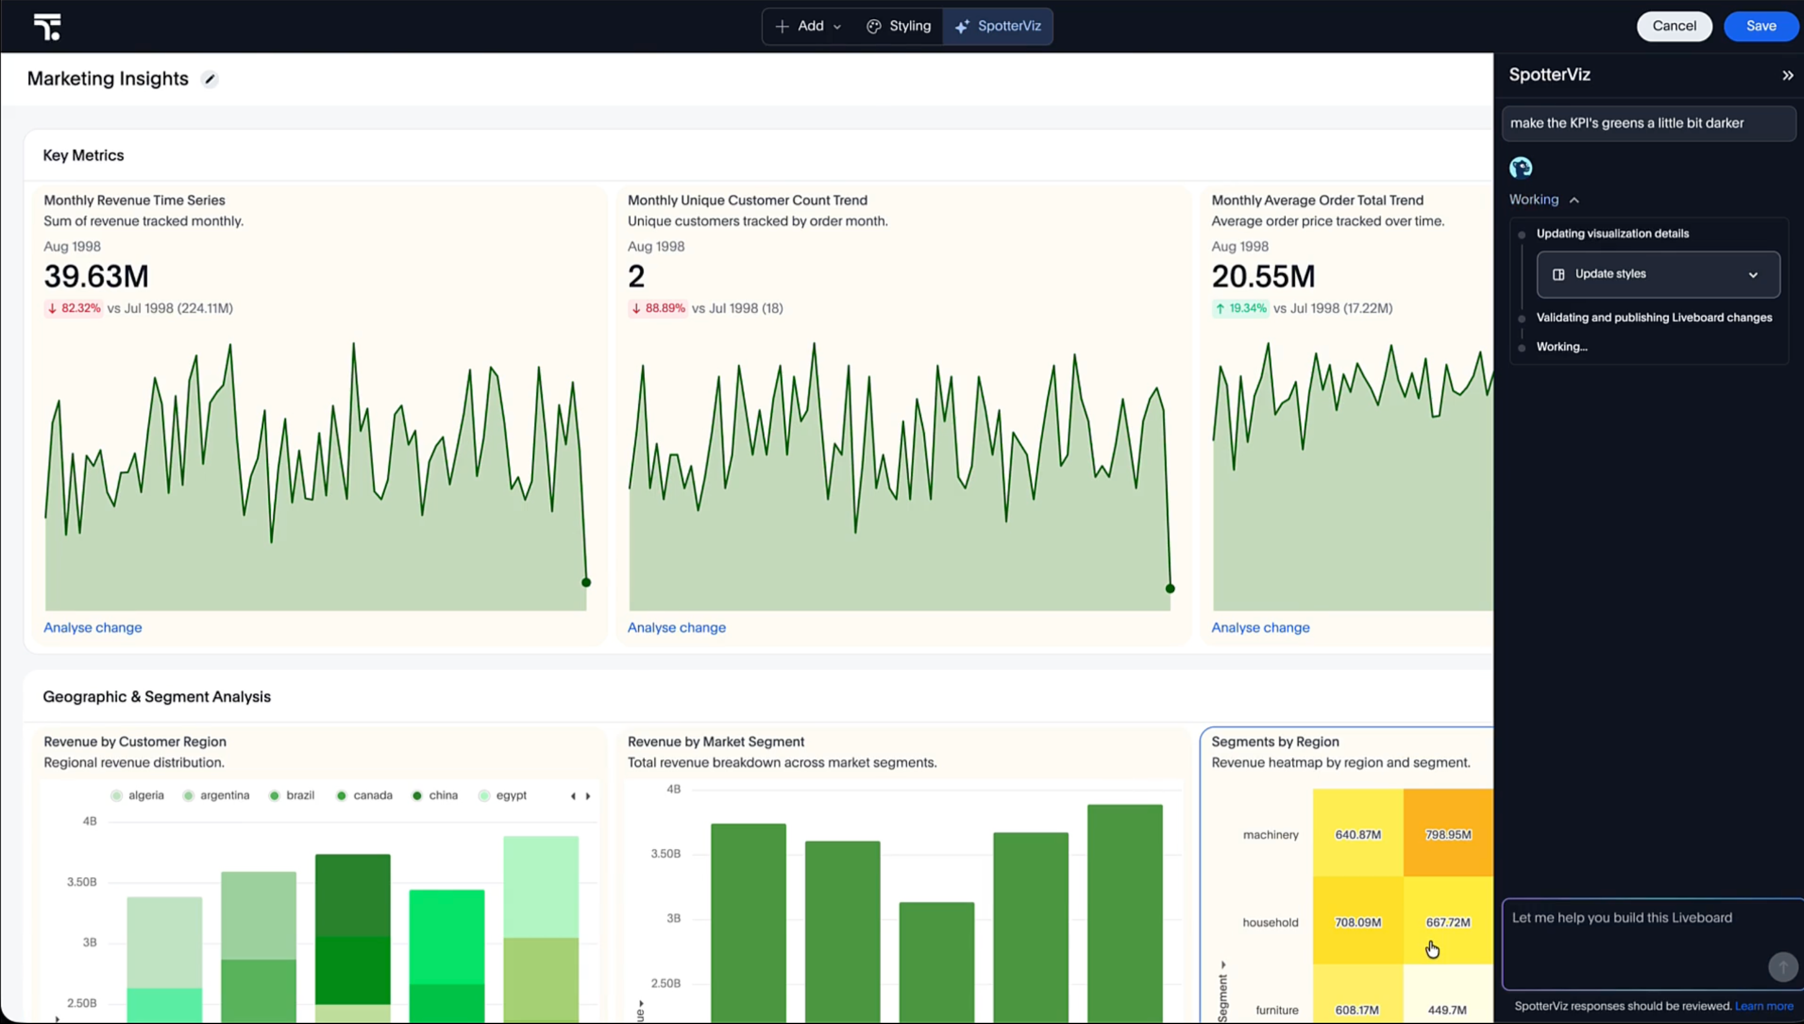Viewport: 1804px width, 1024px height.
Task: Toggle china legend item
Action: 435,796
